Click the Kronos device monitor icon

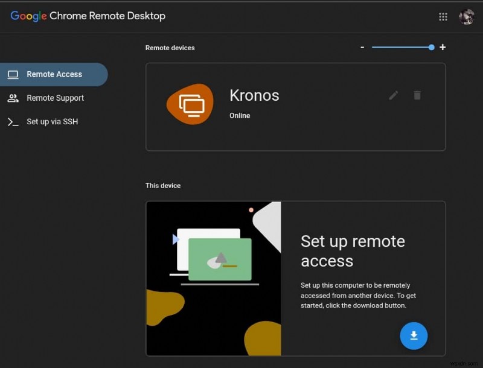pos(189,104)
